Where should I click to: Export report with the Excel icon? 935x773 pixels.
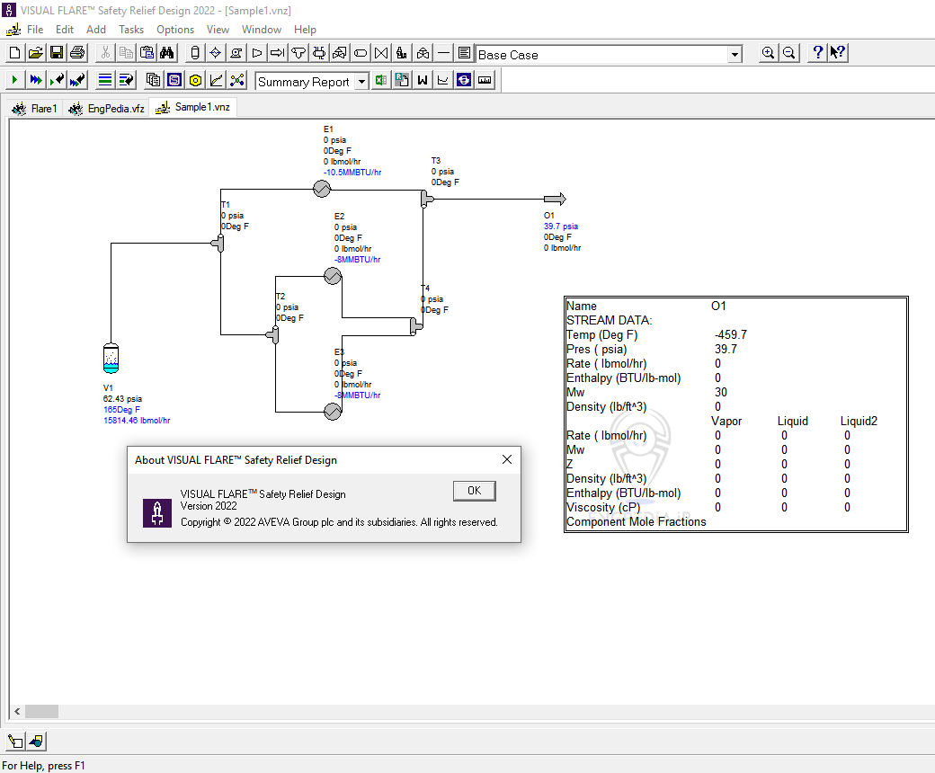(381, 80)
